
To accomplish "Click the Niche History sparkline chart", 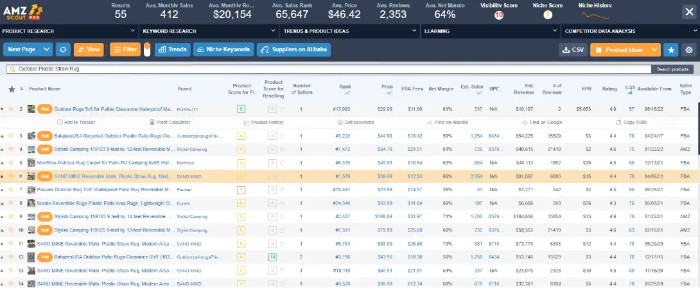I will (x=595, y=15).
